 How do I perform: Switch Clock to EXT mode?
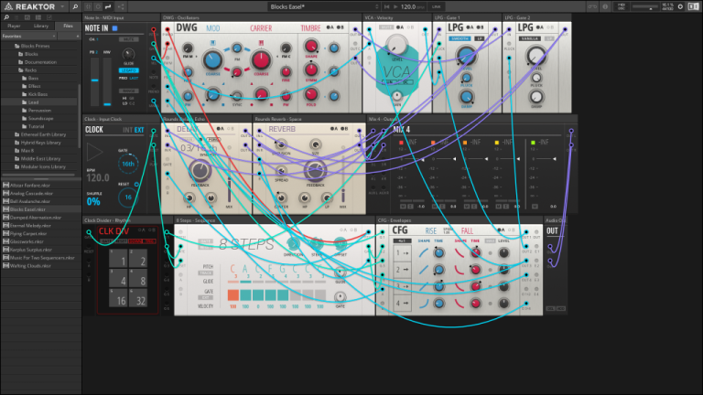coord(139,130)
